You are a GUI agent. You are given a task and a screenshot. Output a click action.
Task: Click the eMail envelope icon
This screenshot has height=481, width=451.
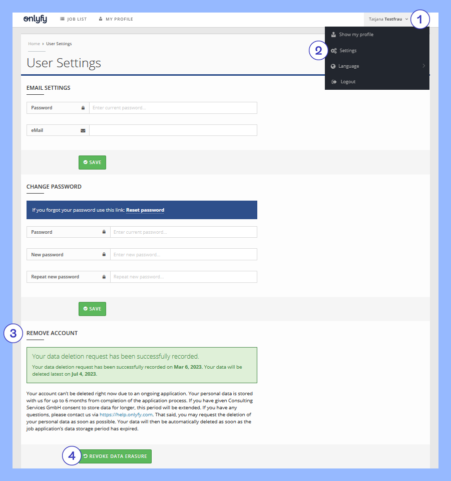[83, 130]
